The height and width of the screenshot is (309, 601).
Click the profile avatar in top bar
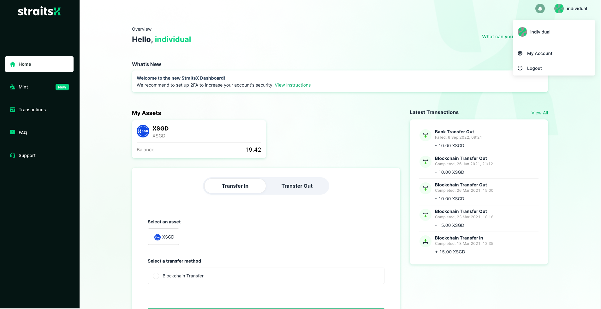click(x=559, y=9)
